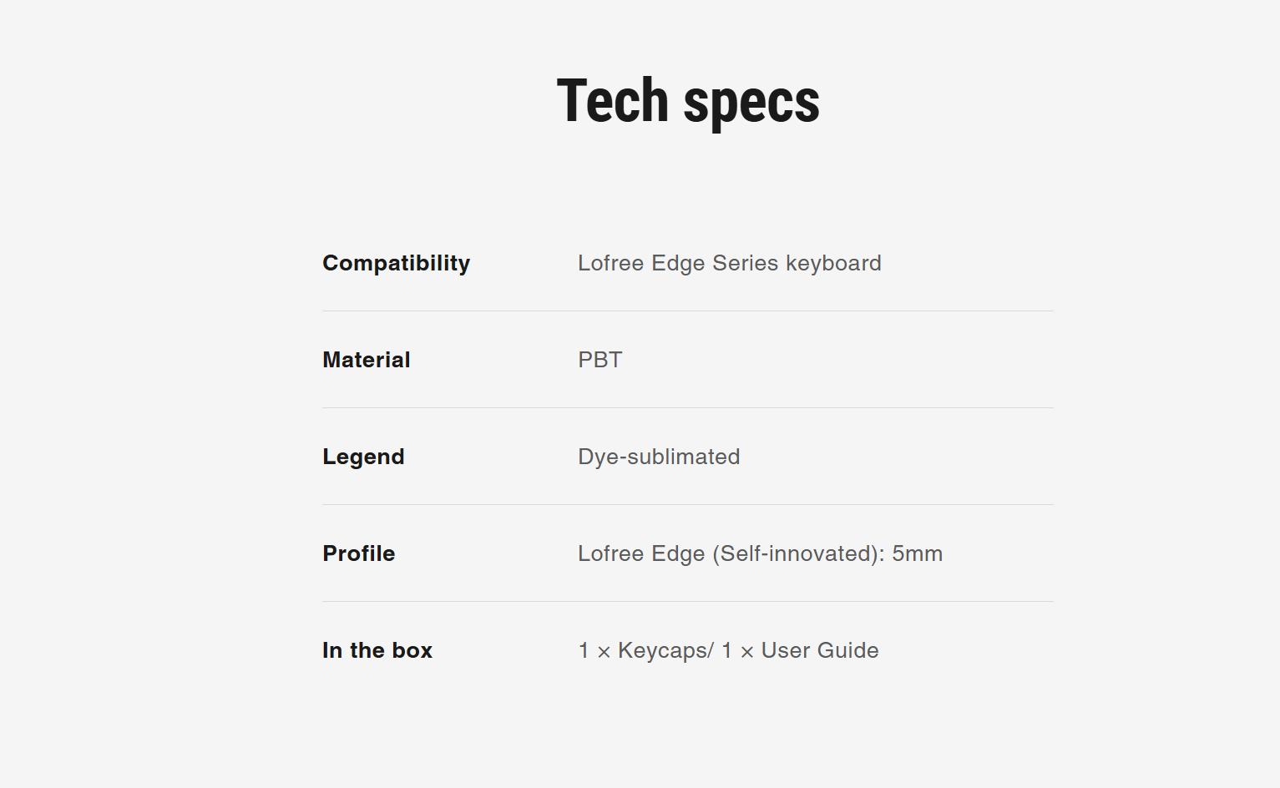Click the Legend row label
The width and height of the screenshot is (1280, 788).
click(x=363, y=457)
